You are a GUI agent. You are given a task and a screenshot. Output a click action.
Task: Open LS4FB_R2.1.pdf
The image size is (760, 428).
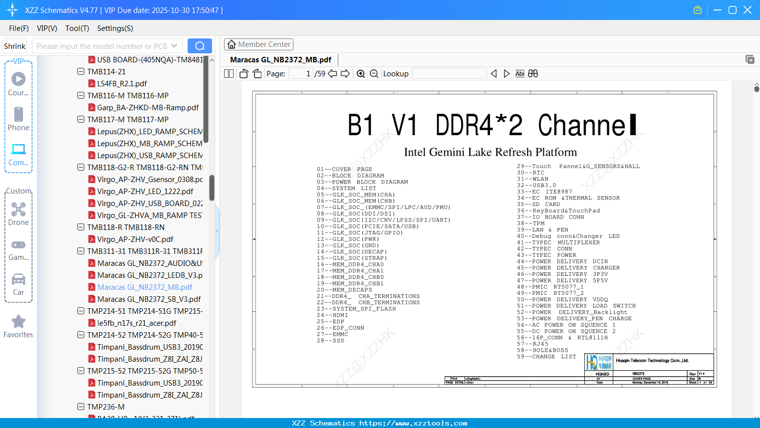122,83
